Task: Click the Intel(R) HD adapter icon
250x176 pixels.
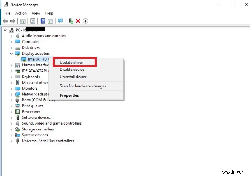Action: 24,59
